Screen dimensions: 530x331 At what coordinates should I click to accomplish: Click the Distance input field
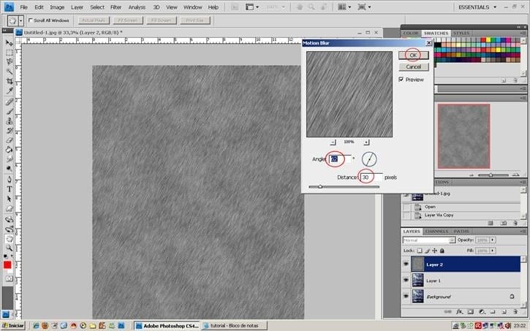click(x=371, y=177)
